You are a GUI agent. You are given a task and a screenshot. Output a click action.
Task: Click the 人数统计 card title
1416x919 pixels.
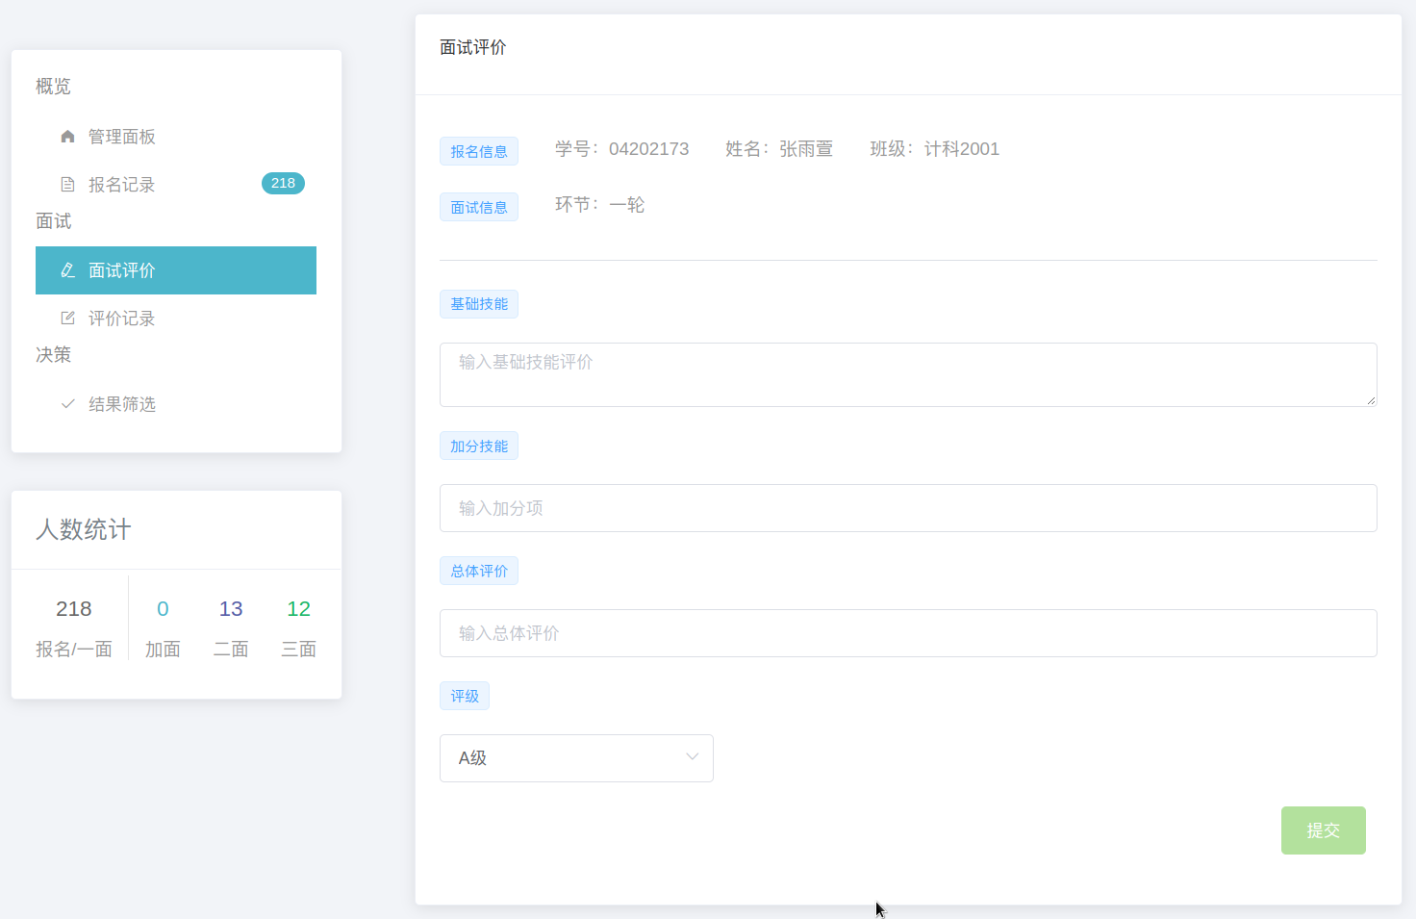84,530
